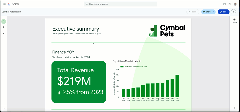The height and width of the screenshot is (112, 240).
Task: Click the Dec 2024 bar in chart
Action: pos(177,86)
